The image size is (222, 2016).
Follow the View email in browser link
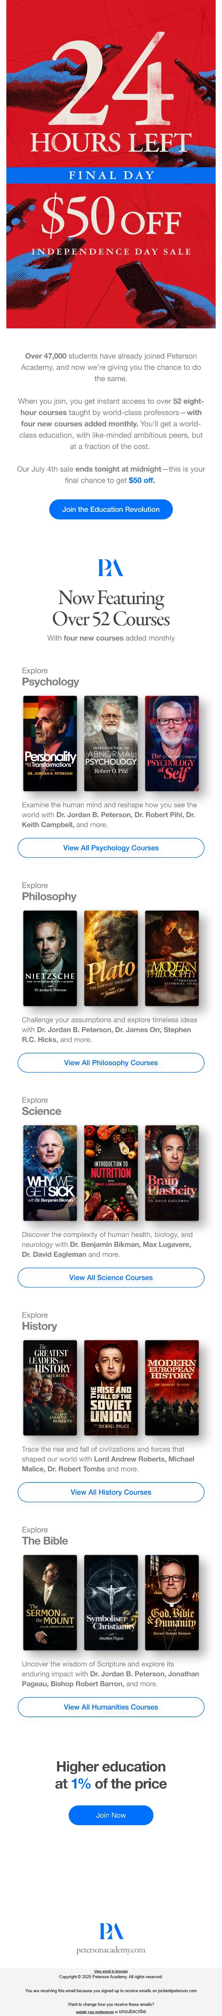tap(111, 1972)
